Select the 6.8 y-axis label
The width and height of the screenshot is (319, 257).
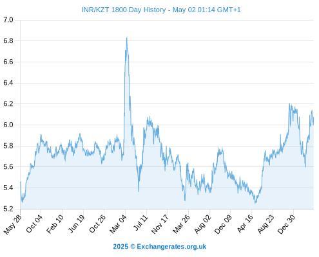click(8, 40)
